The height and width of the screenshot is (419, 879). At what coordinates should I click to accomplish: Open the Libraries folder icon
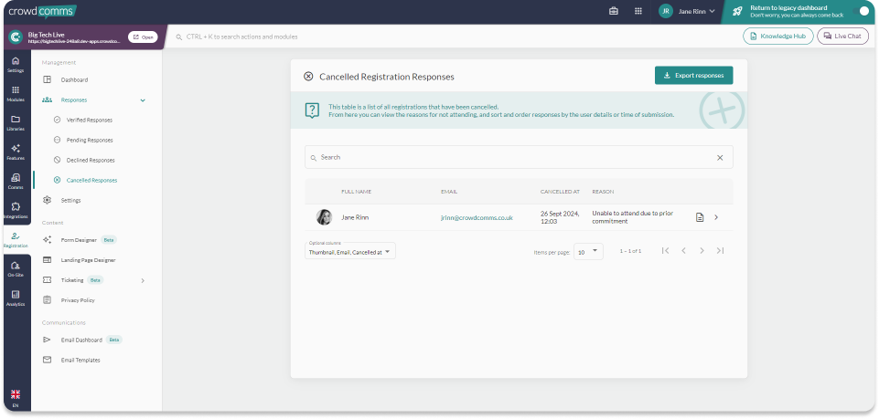[x=16, y=122]
